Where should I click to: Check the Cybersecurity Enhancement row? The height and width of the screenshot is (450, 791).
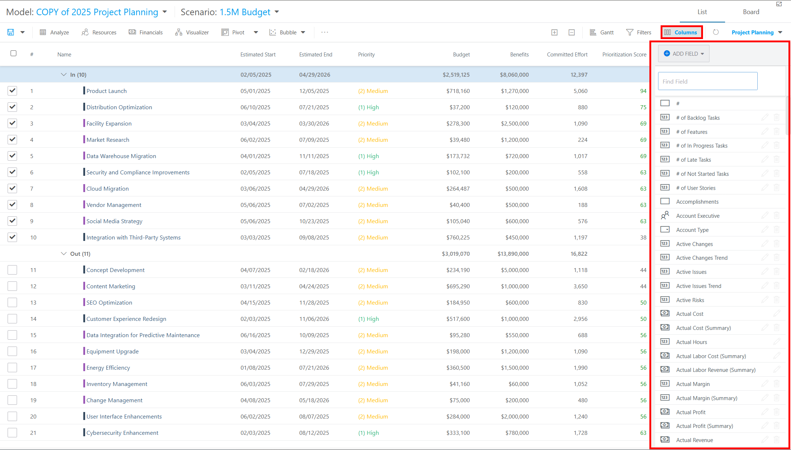tap(12, 433)
